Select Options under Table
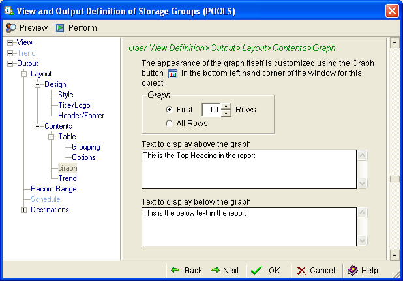The width and height of the screenshot is (403, 281). 83,157
